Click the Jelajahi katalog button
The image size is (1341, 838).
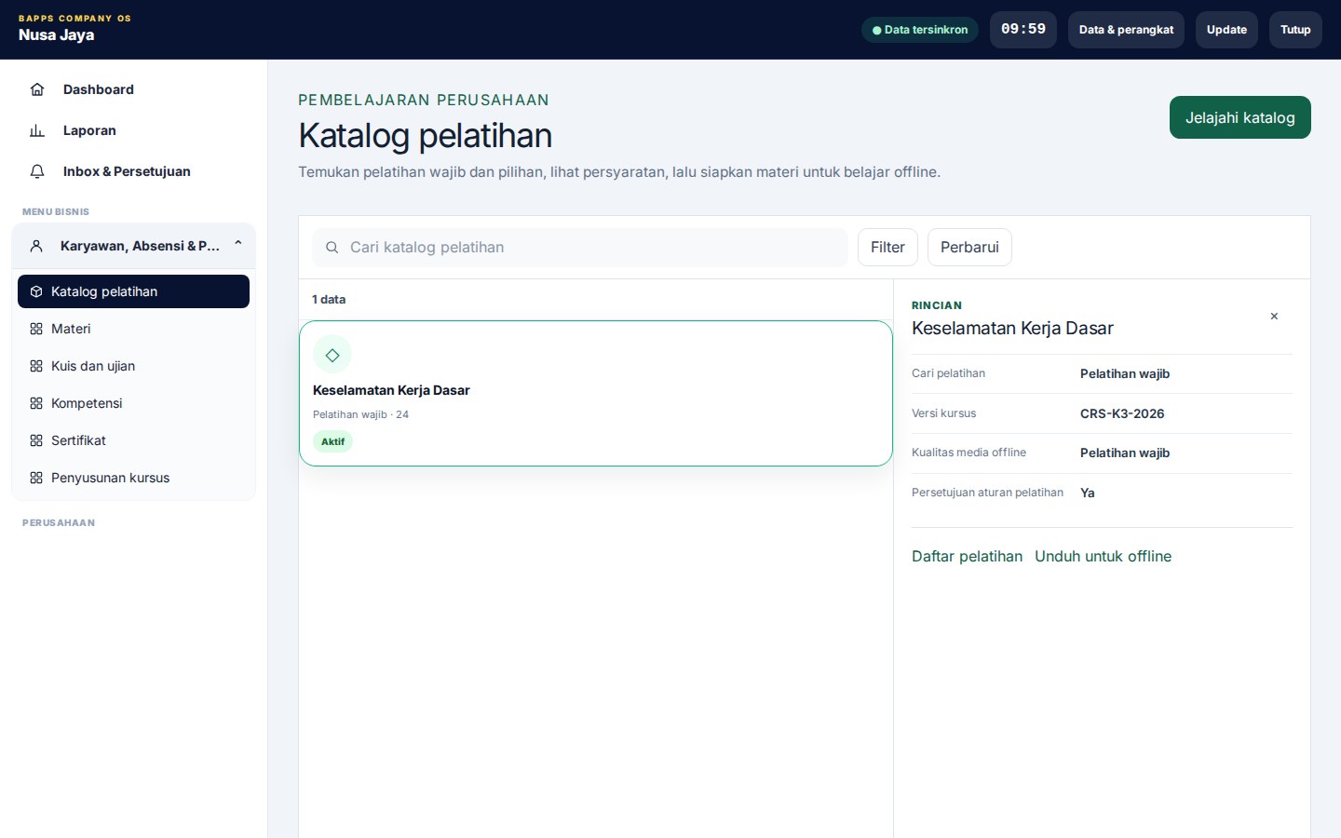coord(1239,117)
